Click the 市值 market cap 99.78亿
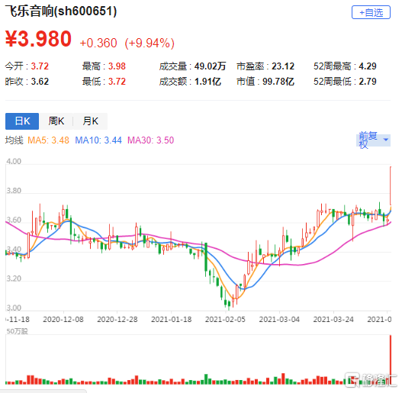This screenshot has height=393, width=402. 278,82
